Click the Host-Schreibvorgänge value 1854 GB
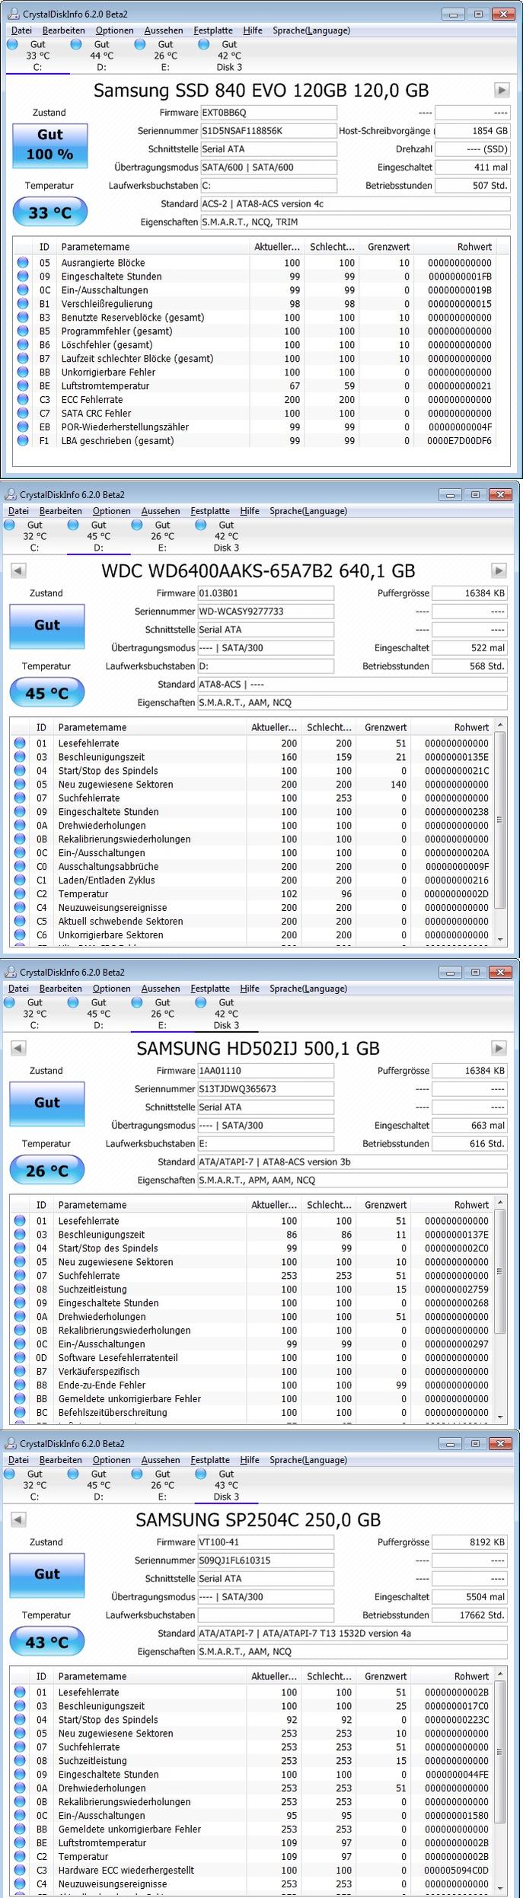 [x=473, y=131]
